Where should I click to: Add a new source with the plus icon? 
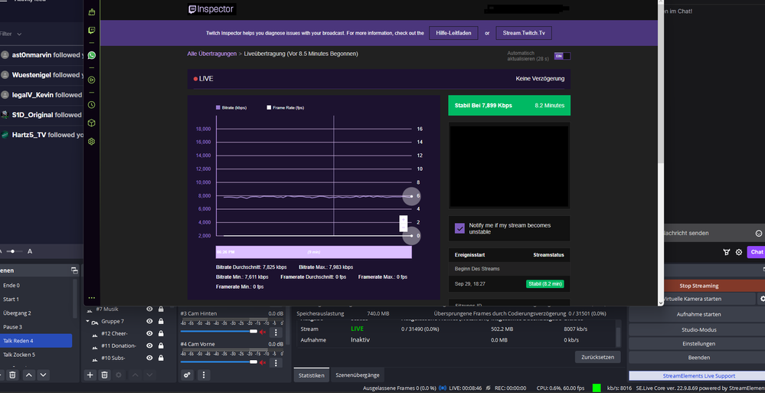click(x=90, y=375)
